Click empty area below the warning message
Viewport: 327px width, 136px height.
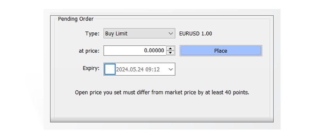pyautogui.click(x=162, y=108)
